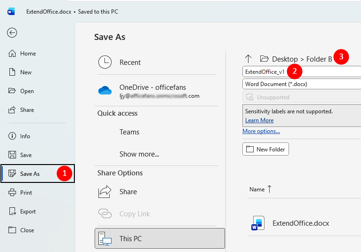Click the Sensitivity labels not supported message
361x252 pixels.
tap(289, 111)
